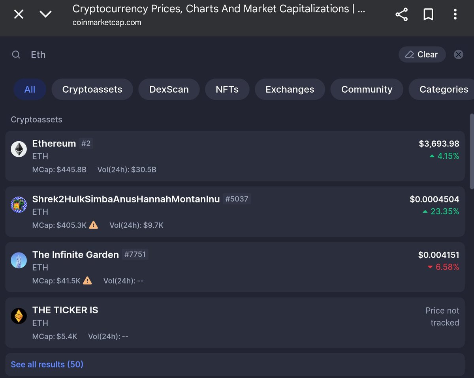
Task: Tap the magnifying glass search icon
Action: [x=16, y=54]
